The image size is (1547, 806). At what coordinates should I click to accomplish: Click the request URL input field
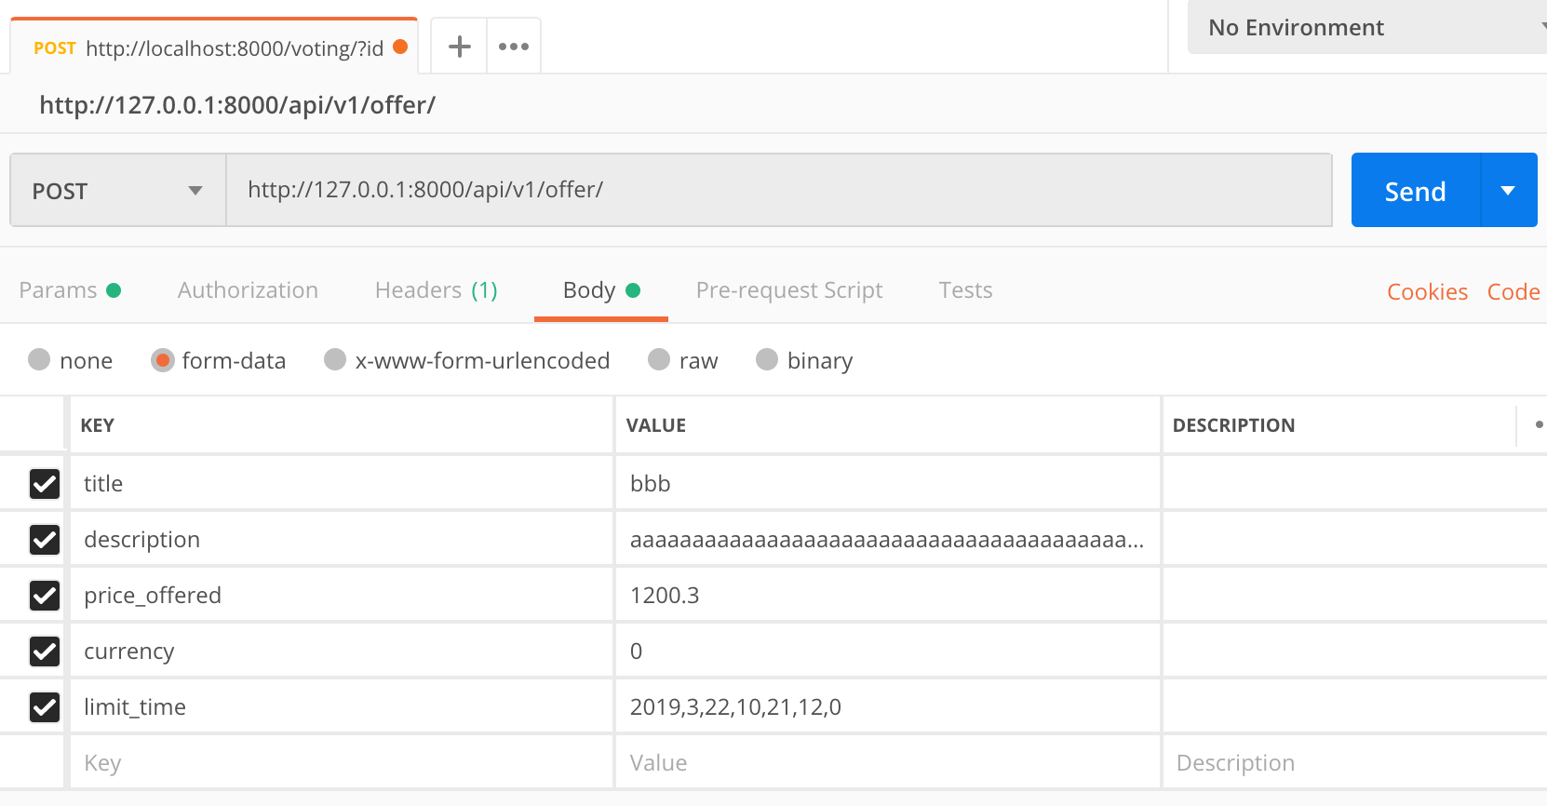point(779,190)
